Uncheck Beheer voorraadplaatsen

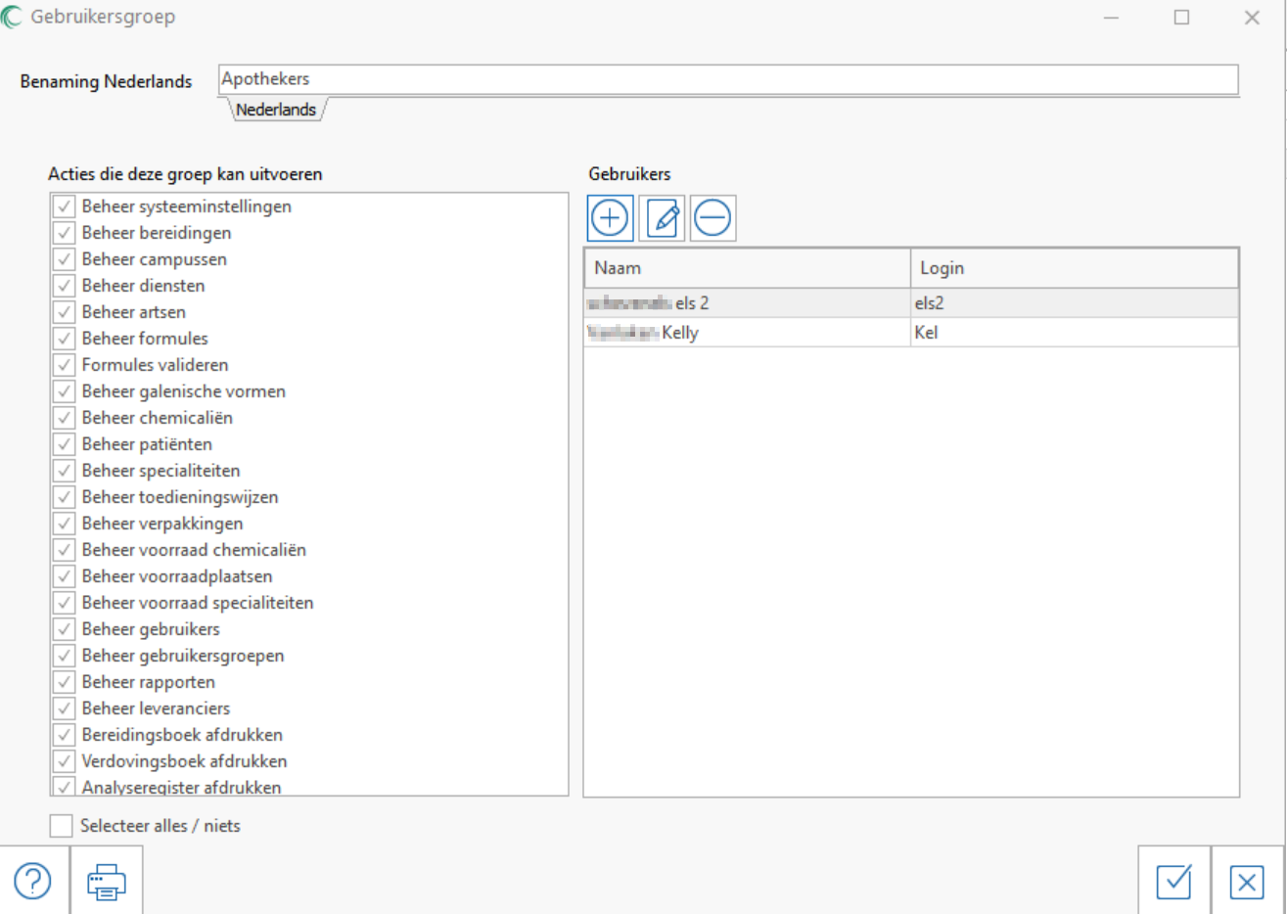pyautogui.click(x=65, y=576)
